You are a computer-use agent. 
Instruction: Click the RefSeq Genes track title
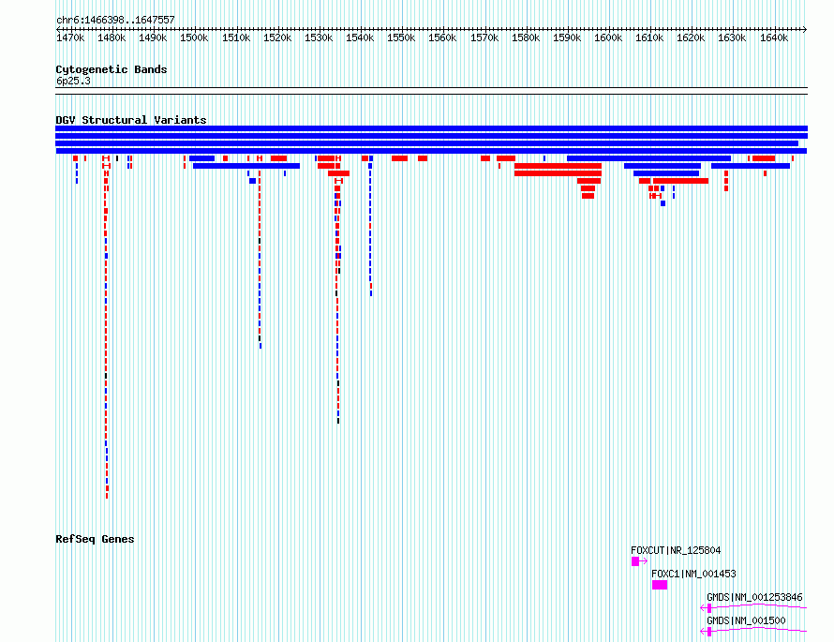[x=95, y=539]
